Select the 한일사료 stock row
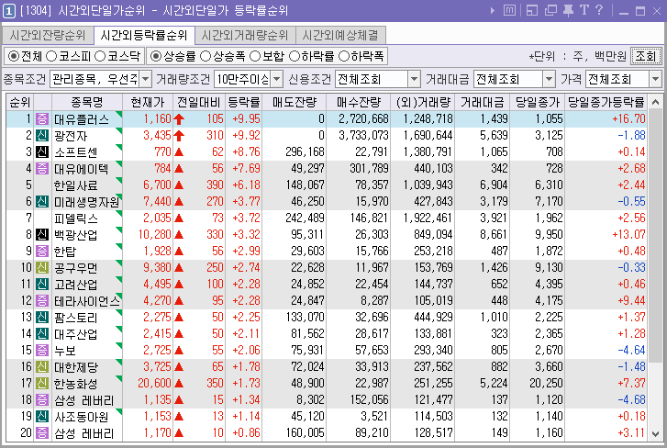Image resolution: width=667 pixels, height=448 pixels. (328, 185)
